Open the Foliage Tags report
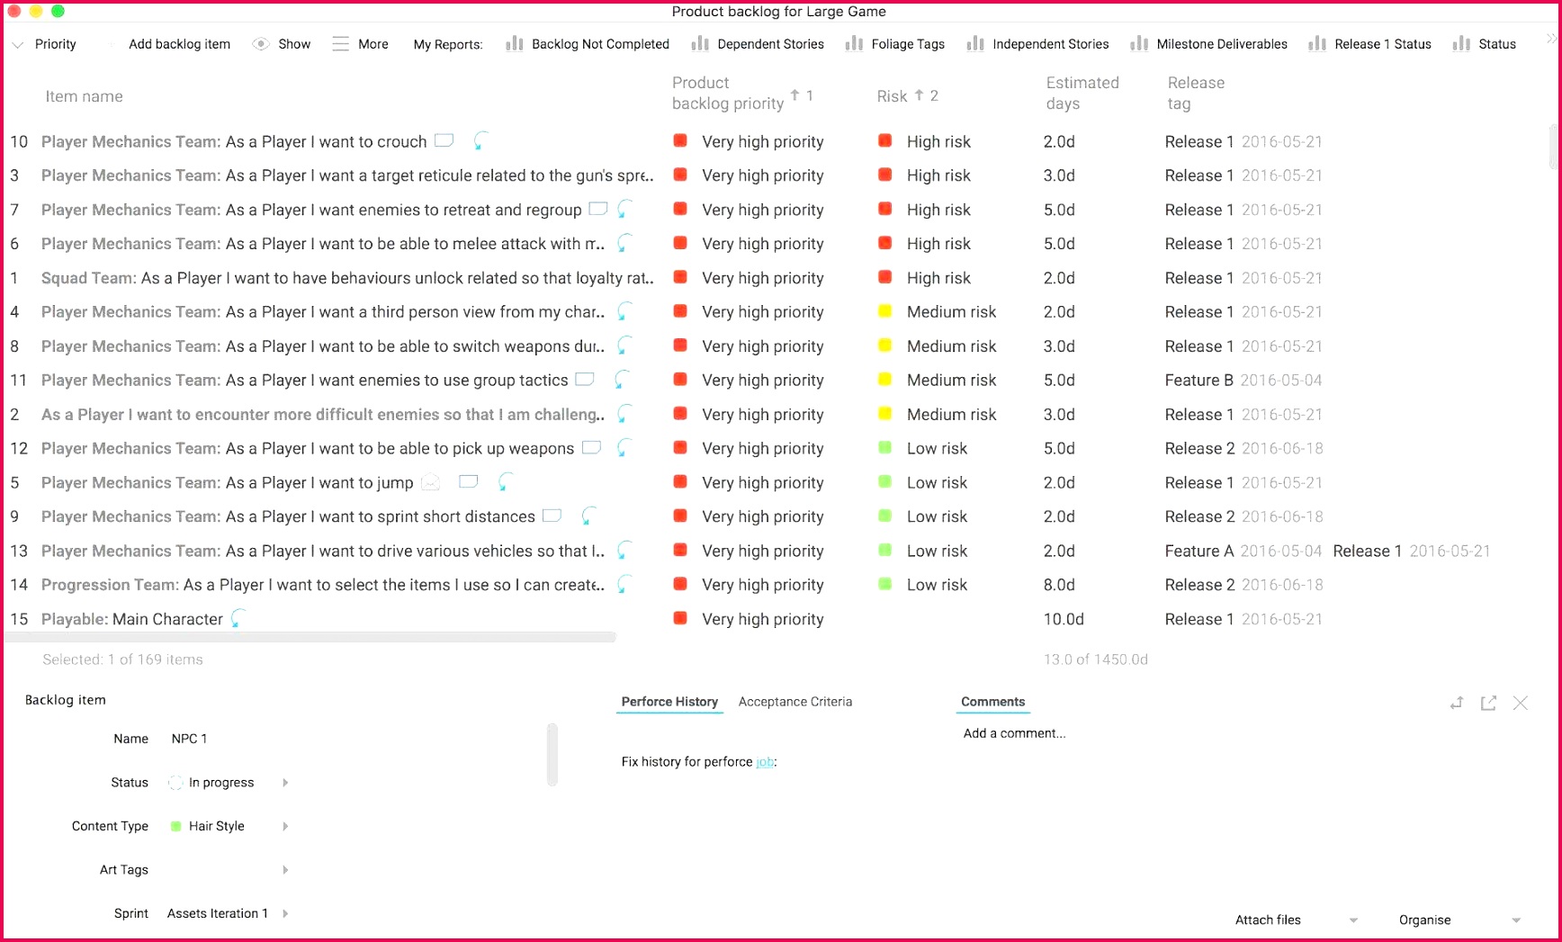 [907, 43]
